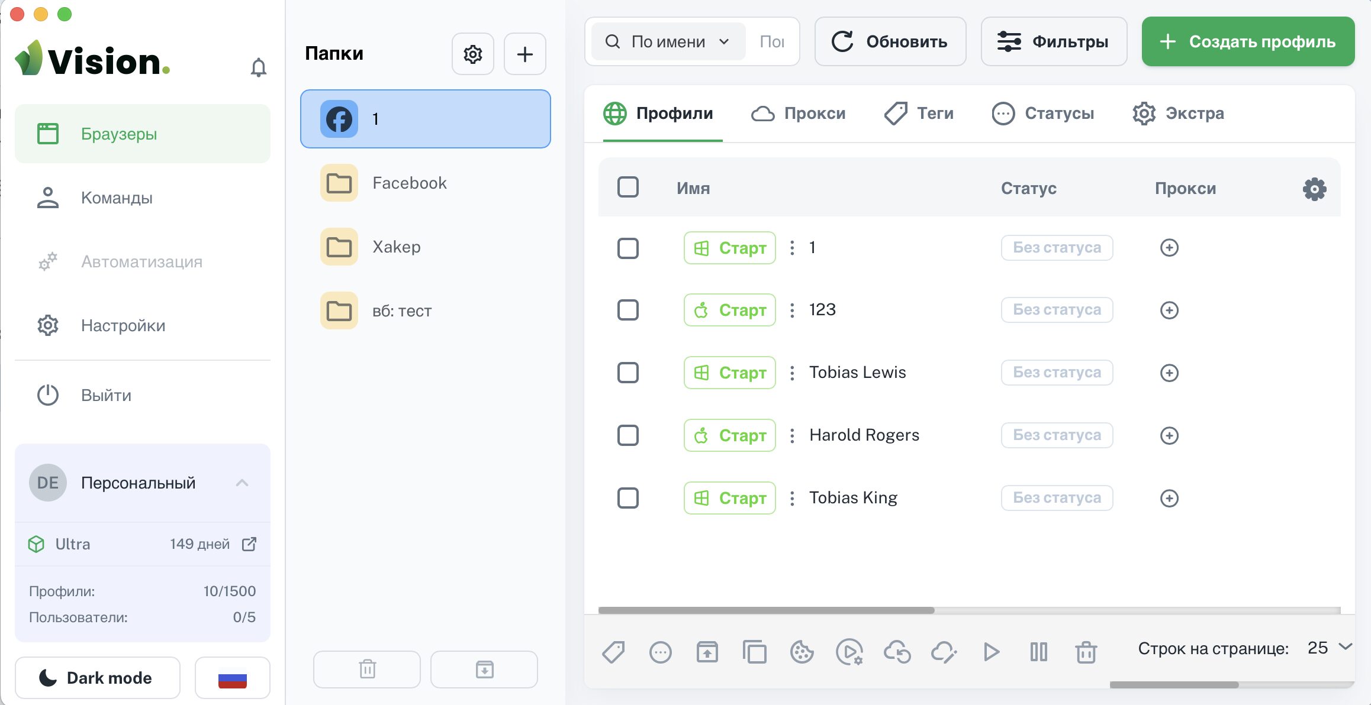The image size is (1371, 705).
Task: Open the Фильтры button
Action: 1054,41
